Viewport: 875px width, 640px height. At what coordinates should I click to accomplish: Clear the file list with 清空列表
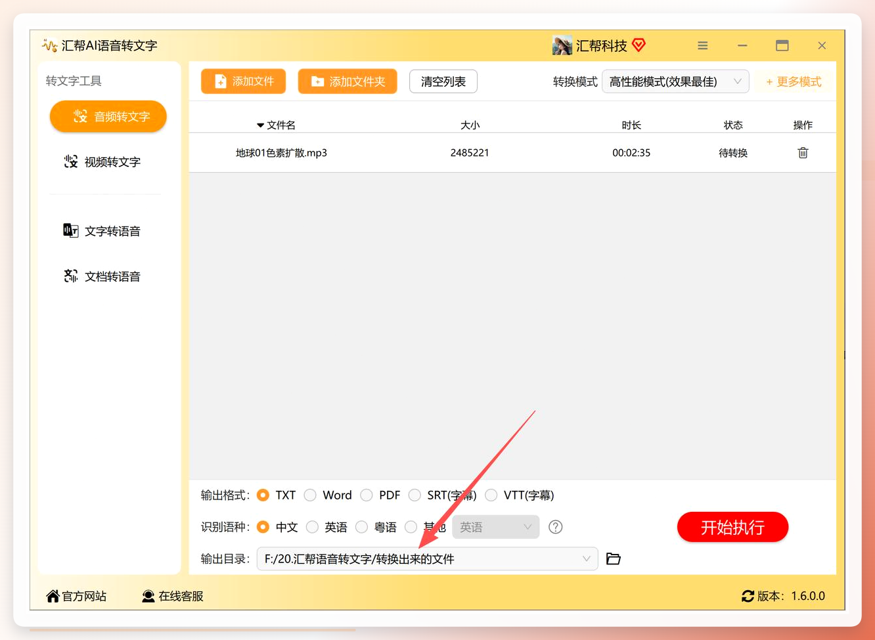click(x=443, y=81)
